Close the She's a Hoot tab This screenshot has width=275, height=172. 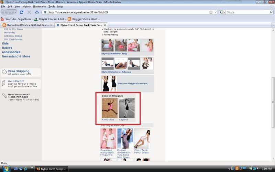click(x=51, y=25)
